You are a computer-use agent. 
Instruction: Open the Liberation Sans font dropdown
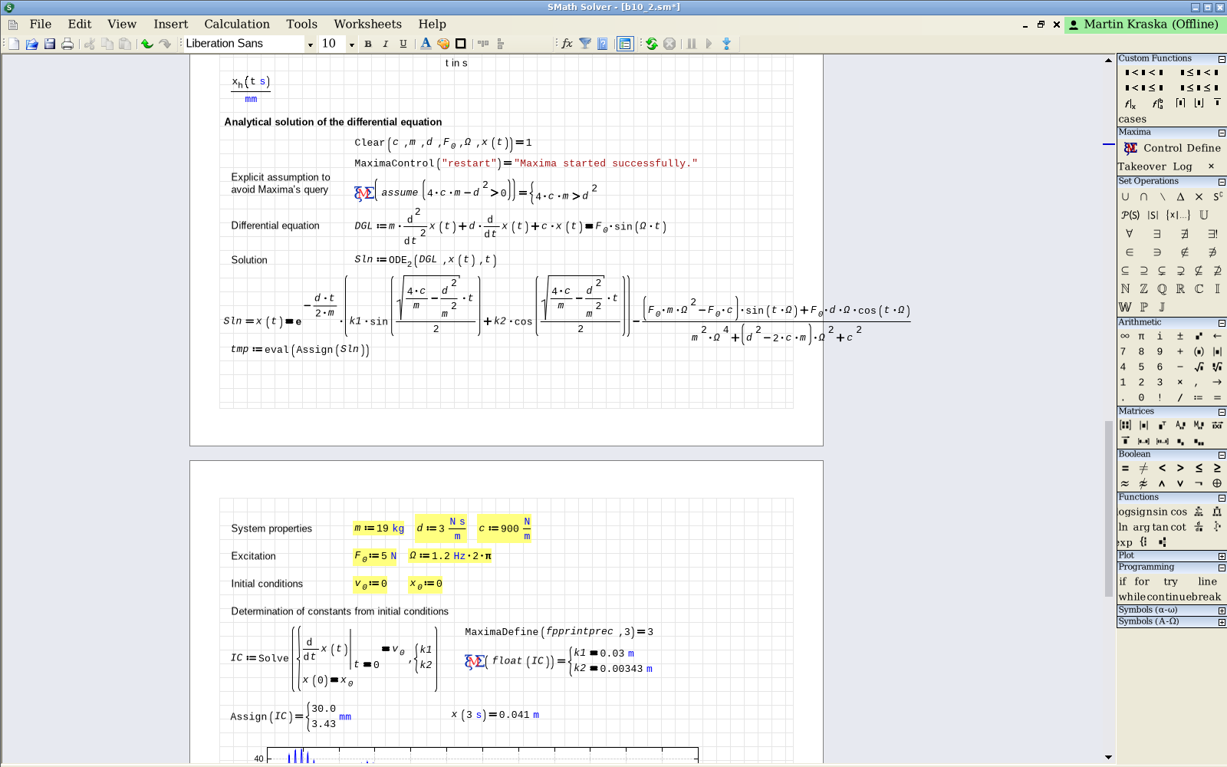point(311,44)
